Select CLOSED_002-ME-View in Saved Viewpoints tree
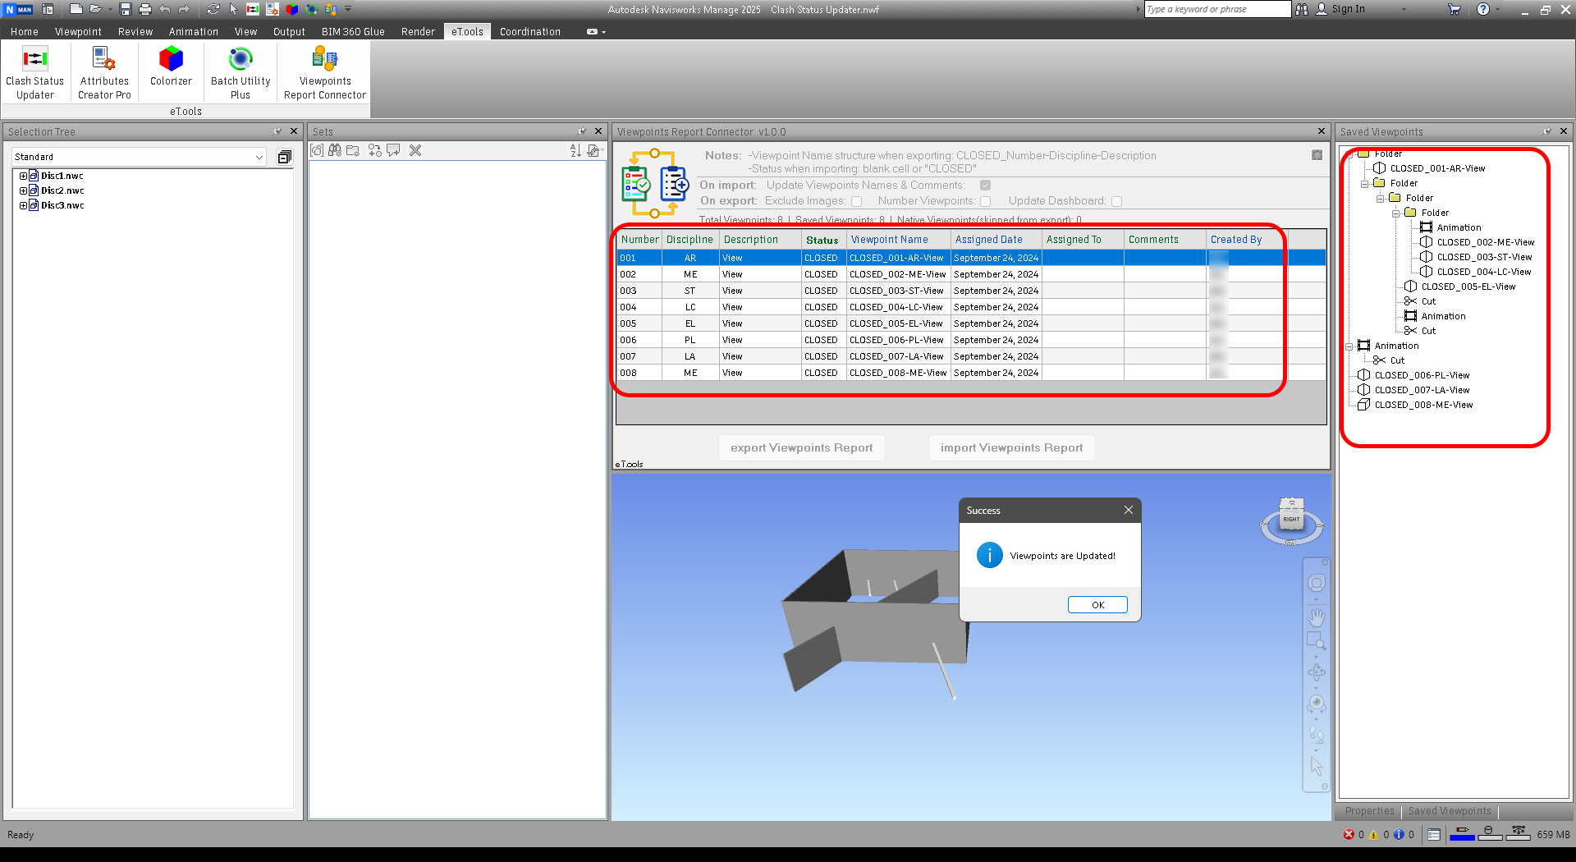Screen dimensions: 1576x862 (x=1485, y=243)
